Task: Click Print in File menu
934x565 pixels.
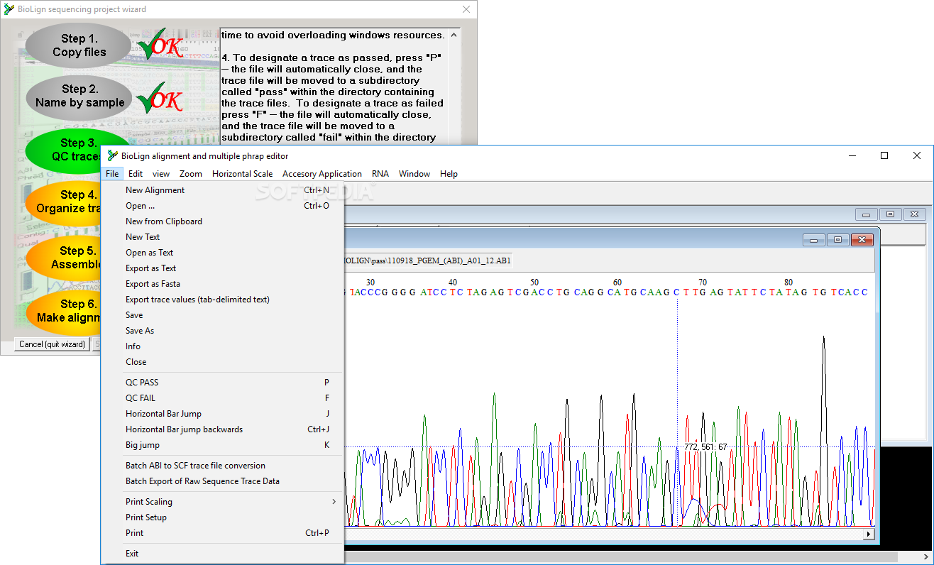Action: tap(223, 533)
